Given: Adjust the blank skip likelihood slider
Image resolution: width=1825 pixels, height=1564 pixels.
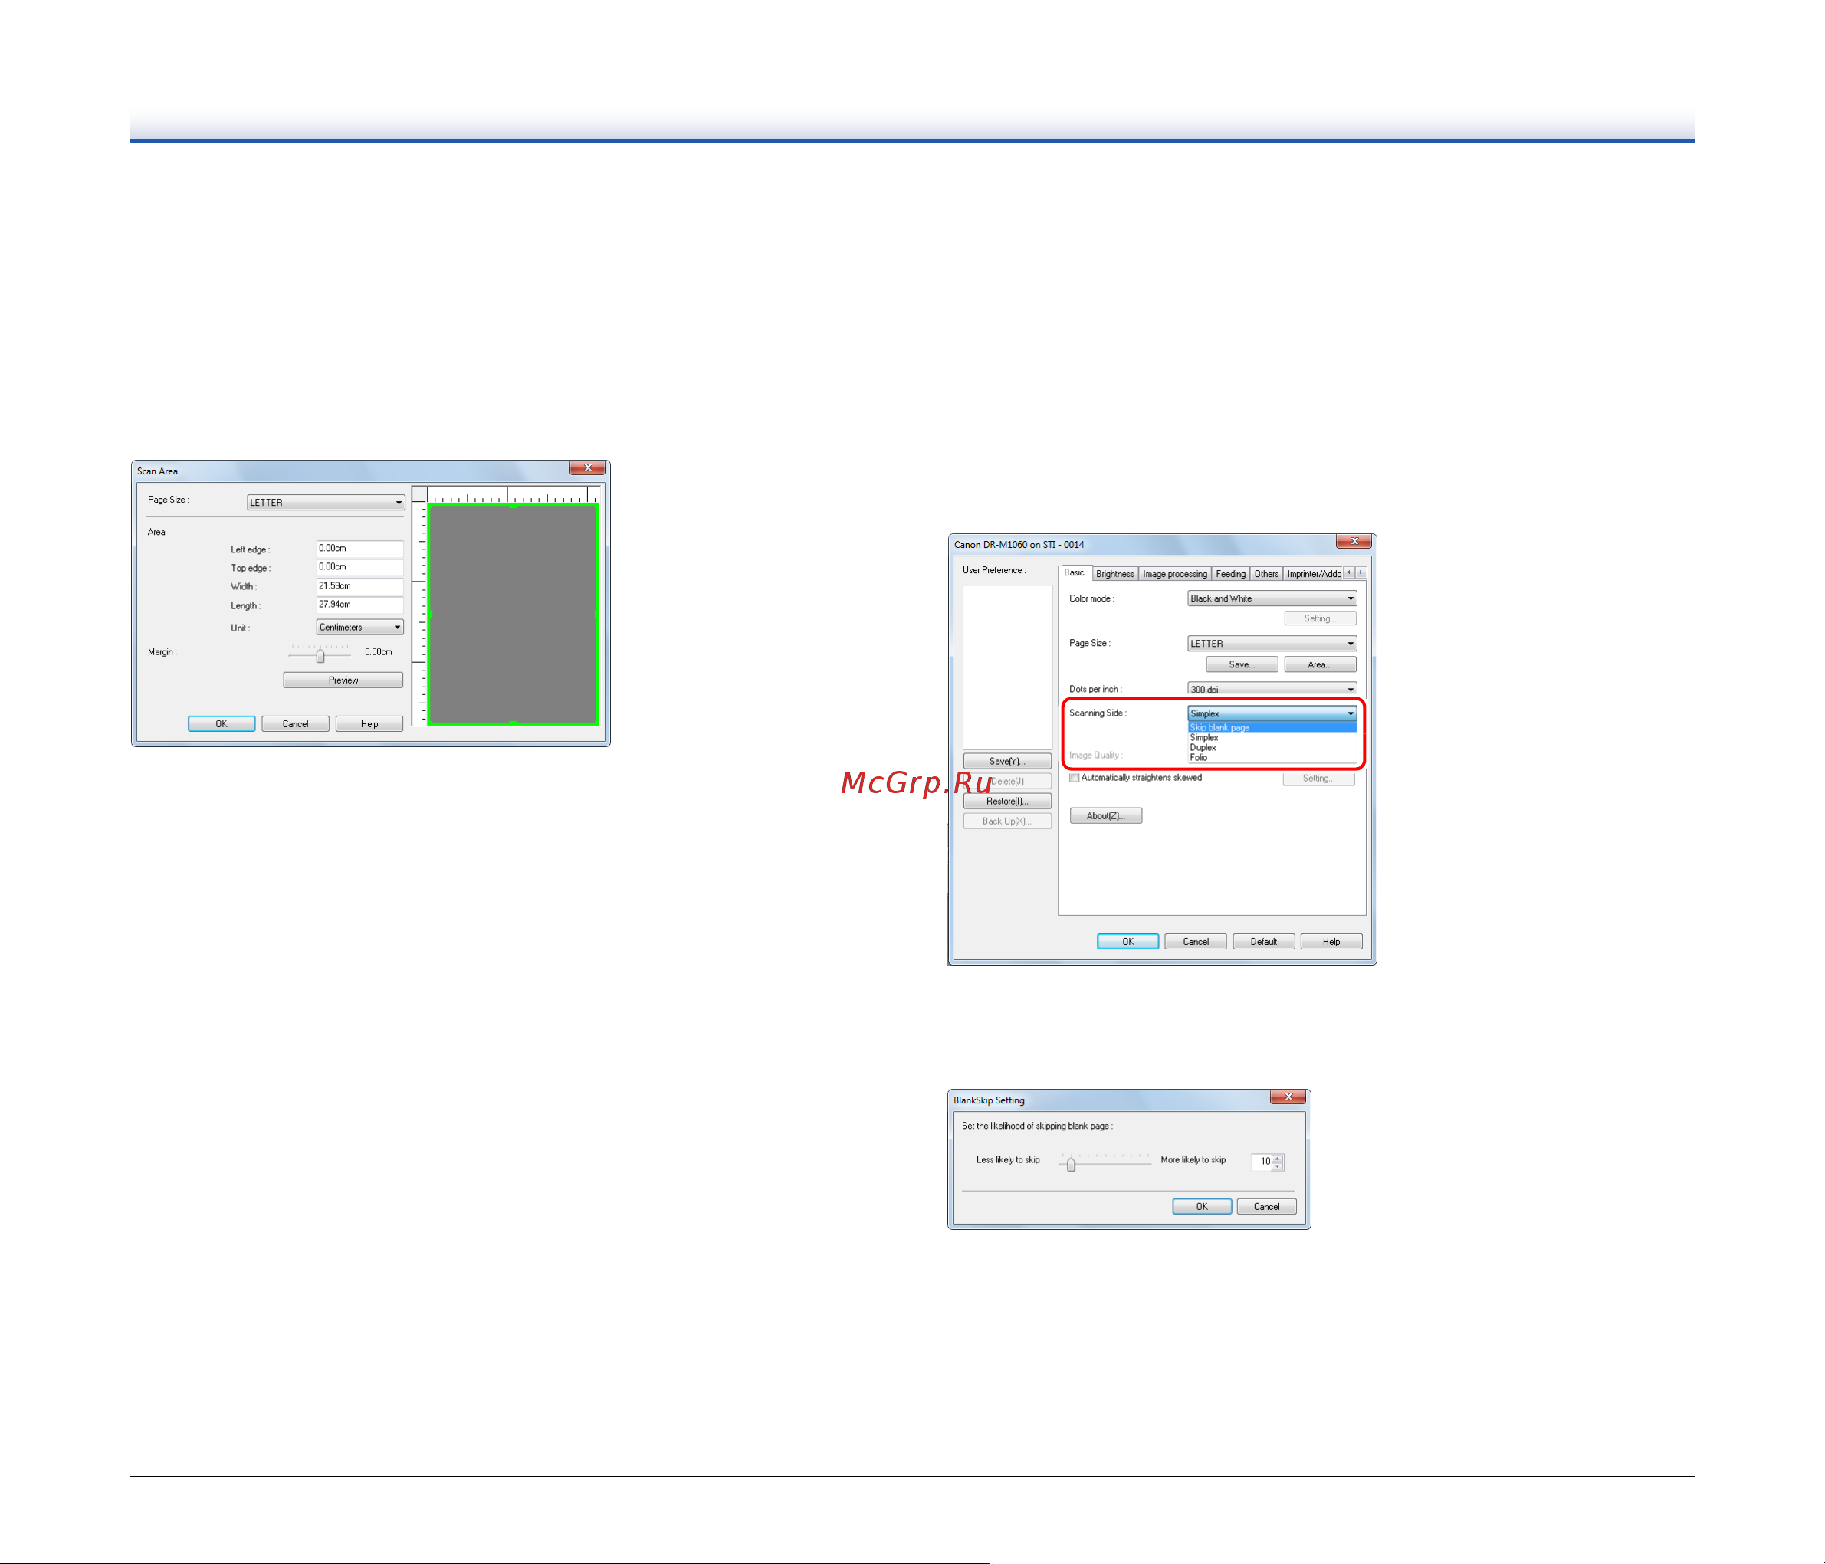Looking at the screenshot, I should [x=1071, y=1165].
